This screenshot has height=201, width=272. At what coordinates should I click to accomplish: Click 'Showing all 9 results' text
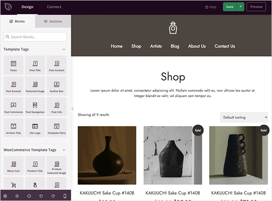tap(93, 114)
